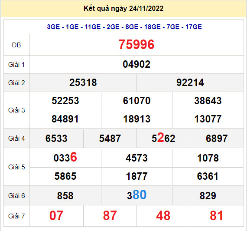
Task: Select the Giải 4 row label
Action: coord(16,139)
